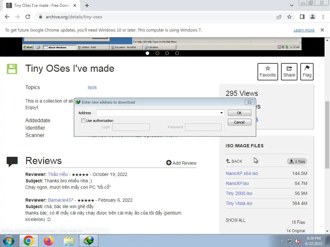Click the Reviews speech bubble icon
This screenshot has height=247, width=330.
[12, 161]
